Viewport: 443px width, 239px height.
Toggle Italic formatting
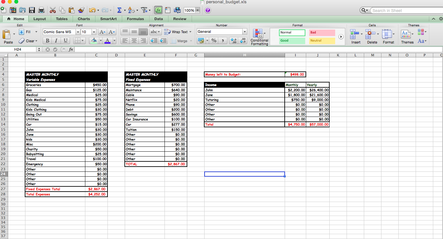pyautogui.click(x=56, y=41)
